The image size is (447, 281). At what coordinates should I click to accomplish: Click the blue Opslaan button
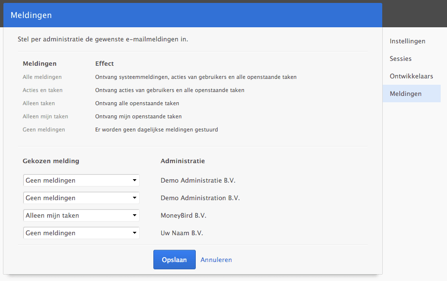pos(174,260)
